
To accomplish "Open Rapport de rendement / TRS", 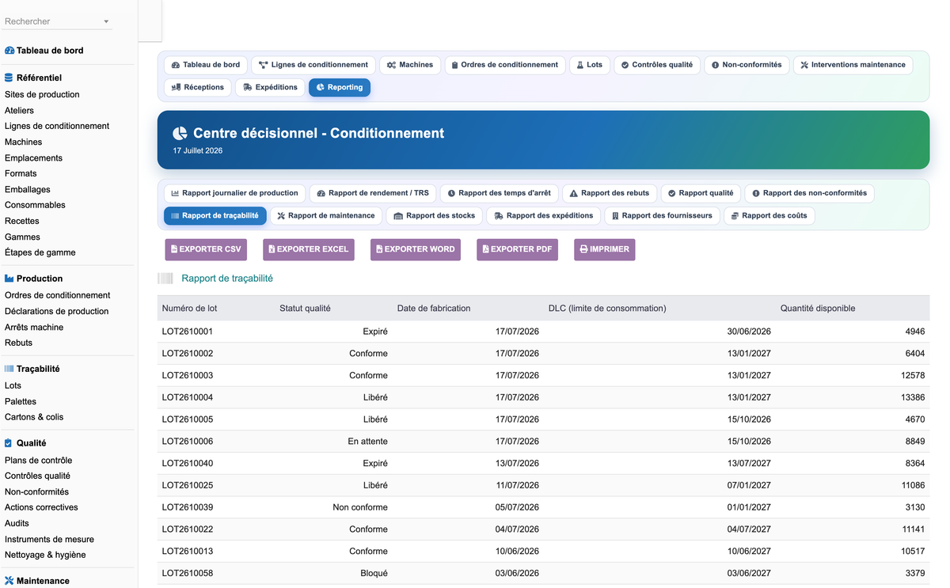I will pyautogui.click(x=373, y=193).
